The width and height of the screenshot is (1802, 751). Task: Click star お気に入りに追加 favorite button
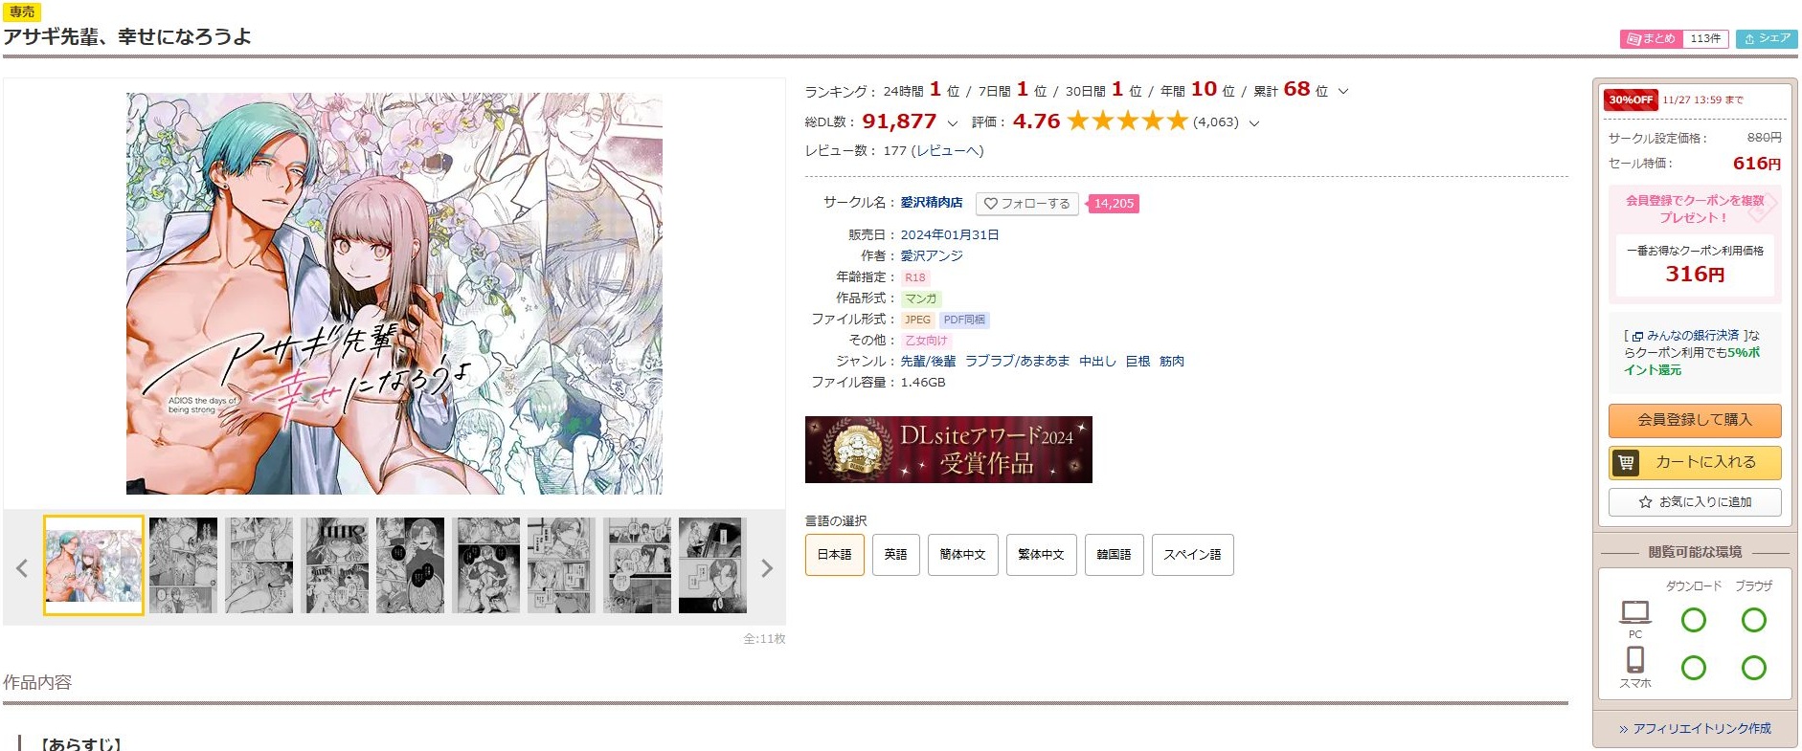click(x=1695, y=502)
